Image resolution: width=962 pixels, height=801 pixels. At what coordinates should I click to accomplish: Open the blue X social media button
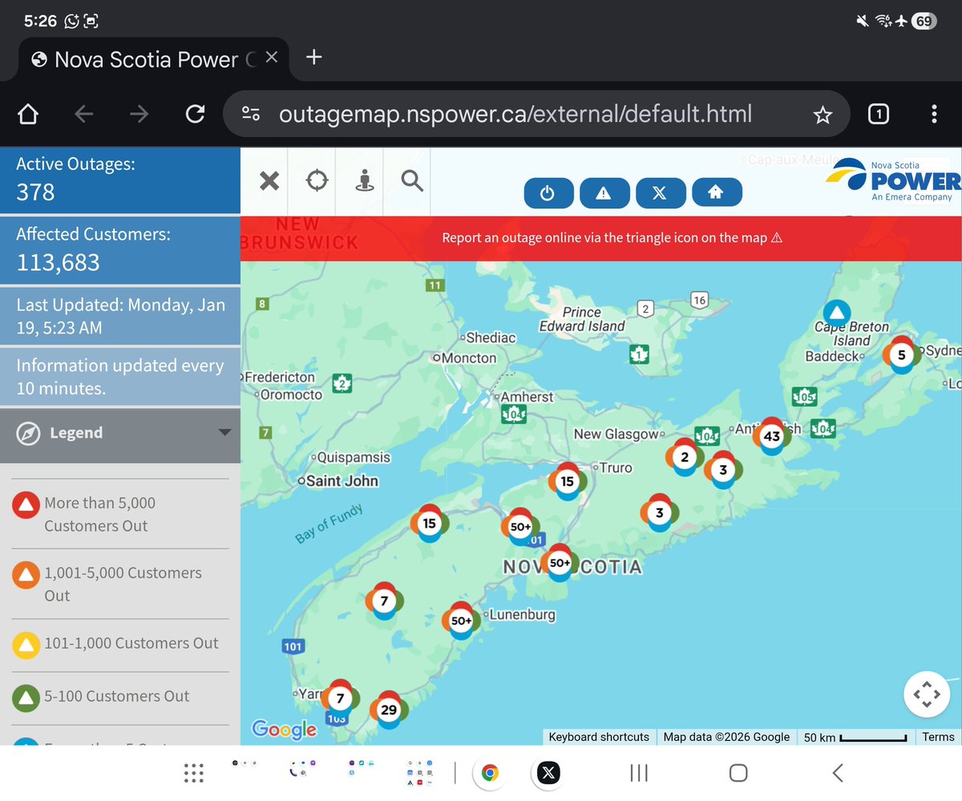click(661, 192)
